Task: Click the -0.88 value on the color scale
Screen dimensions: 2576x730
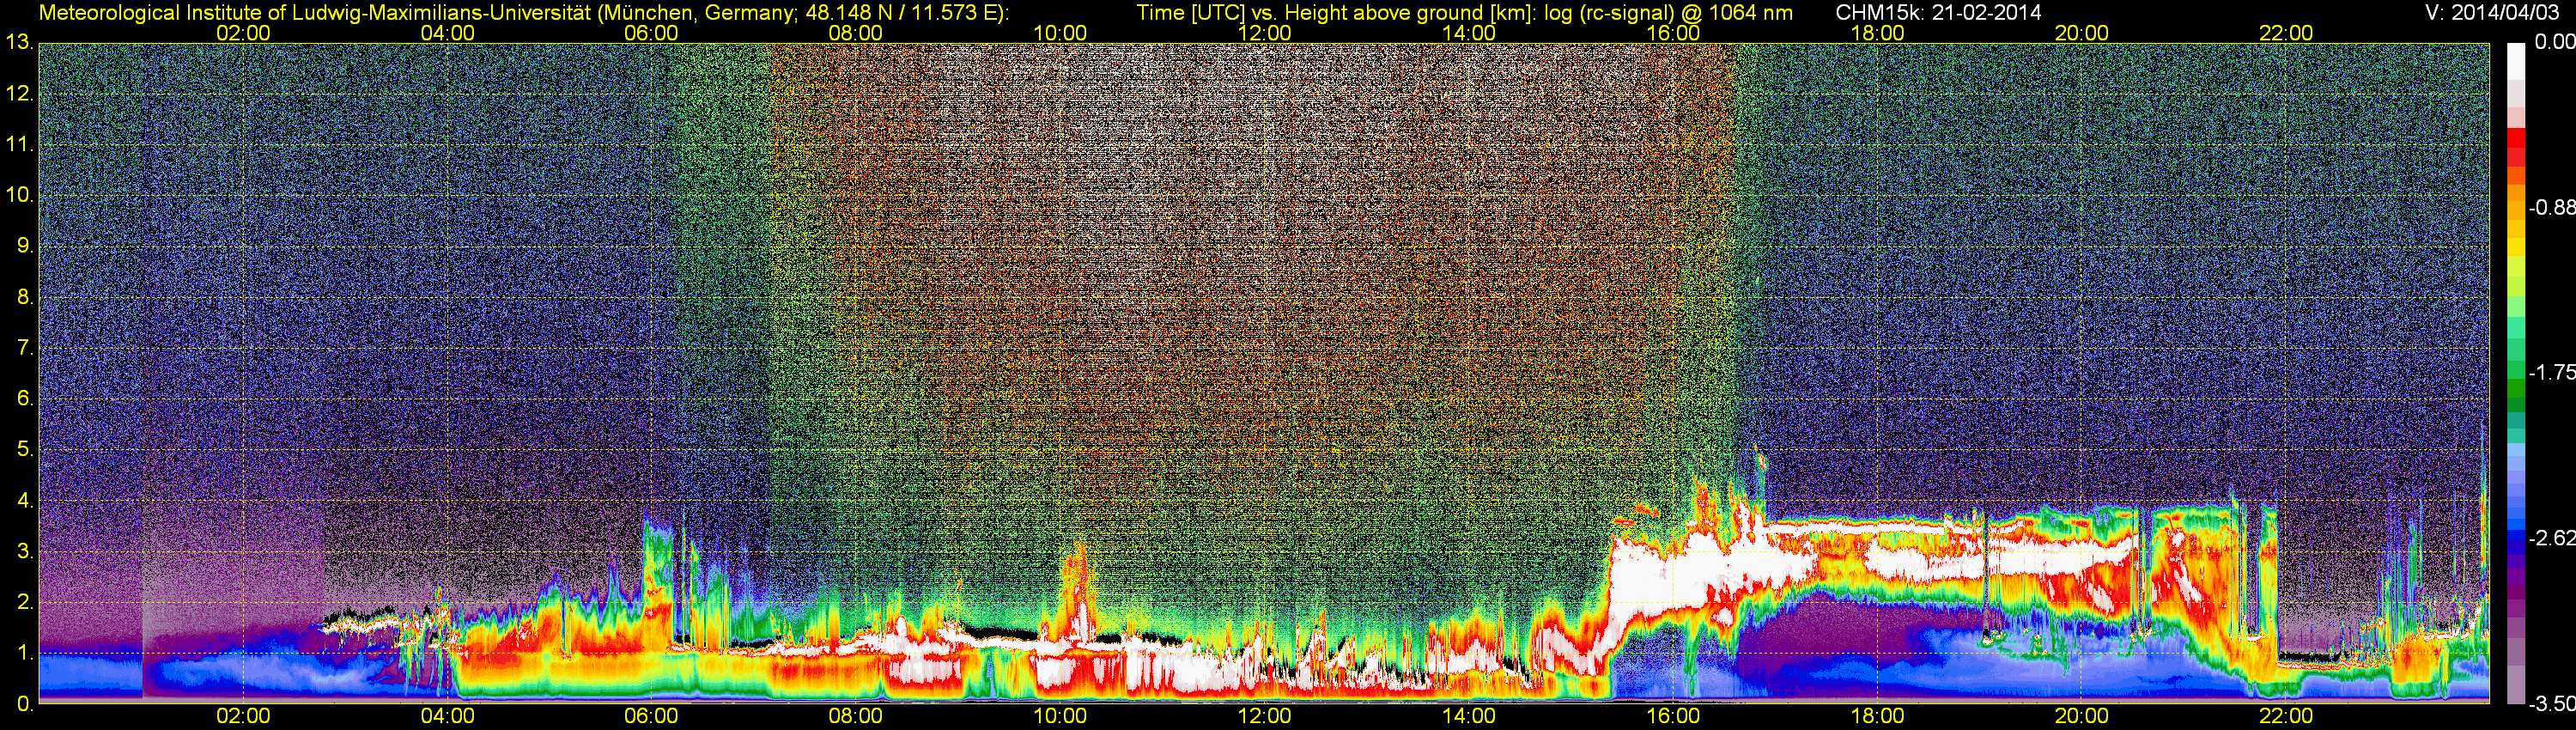Action: [2551, 207]
